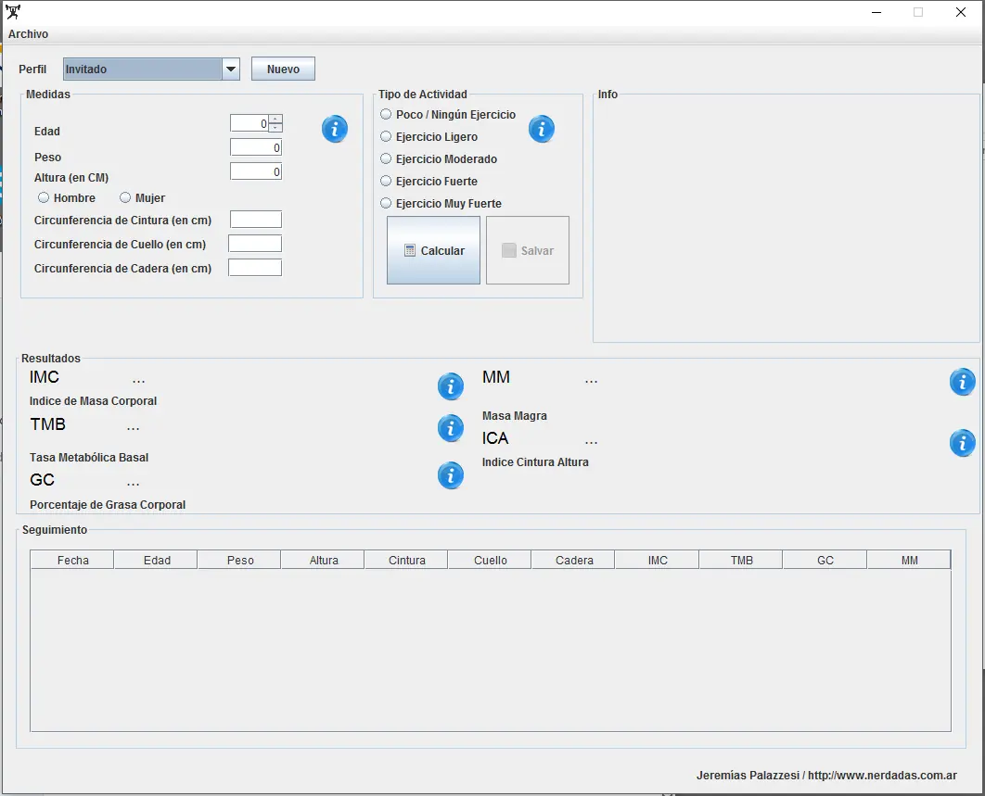This screenshot has height=796, width=985.
Task: Click the Nuevo profile button
Action: pos(283,69)
